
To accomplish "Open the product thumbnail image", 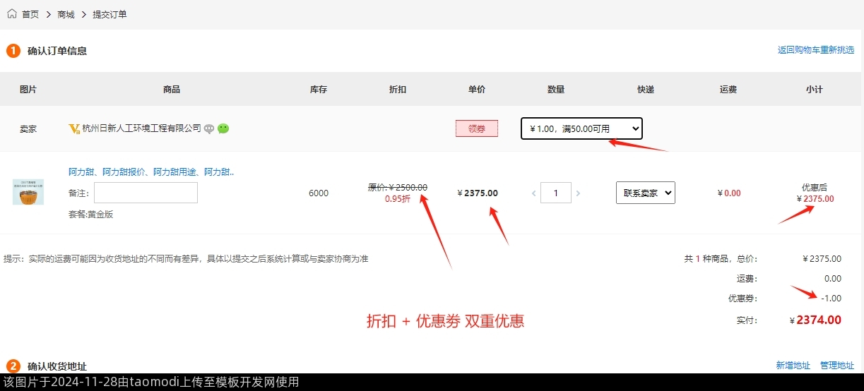I will 28,192.
